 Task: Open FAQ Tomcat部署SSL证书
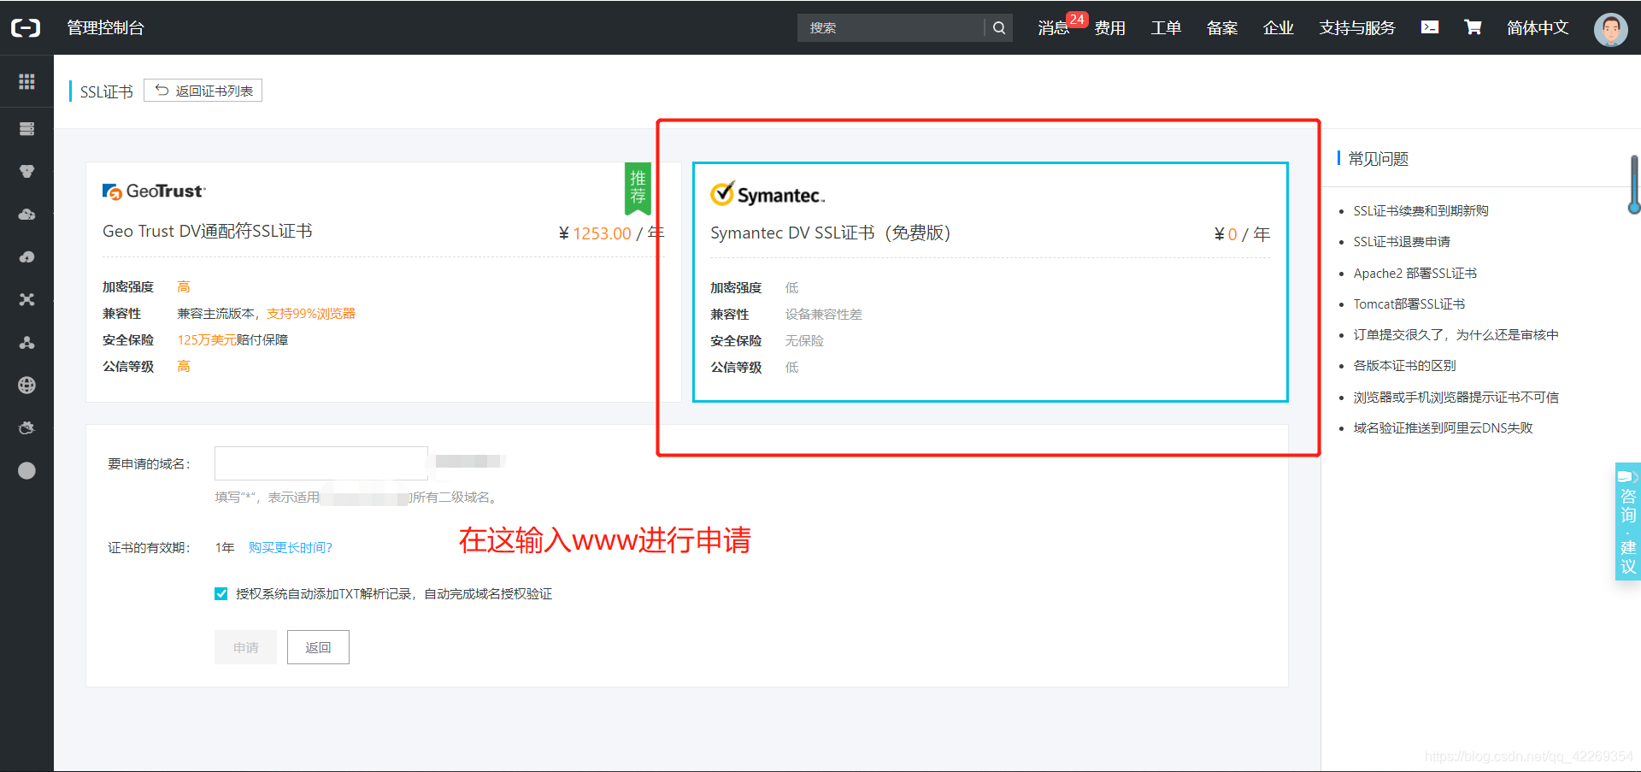[1409, 303]
